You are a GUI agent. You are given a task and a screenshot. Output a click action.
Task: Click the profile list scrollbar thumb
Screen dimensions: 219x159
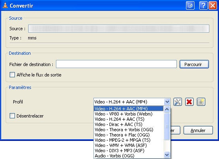pos(167,126)
